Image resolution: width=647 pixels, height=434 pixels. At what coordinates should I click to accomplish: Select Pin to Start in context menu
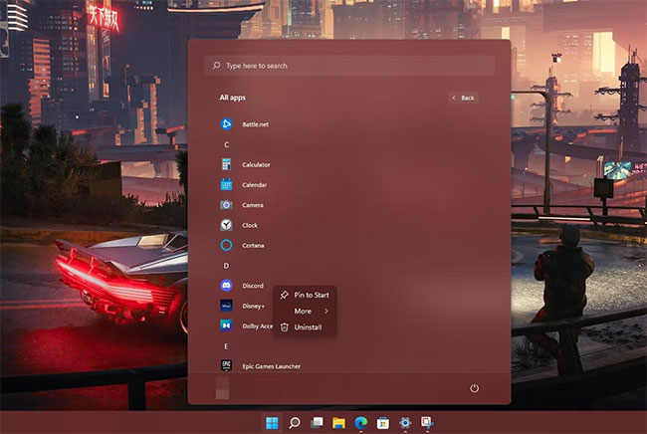[x=311, y=295]
